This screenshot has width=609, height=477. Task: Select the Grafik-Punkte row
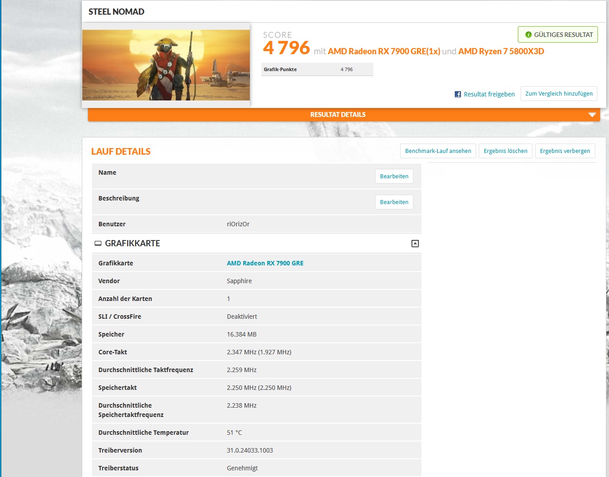[x=317, y=69]
